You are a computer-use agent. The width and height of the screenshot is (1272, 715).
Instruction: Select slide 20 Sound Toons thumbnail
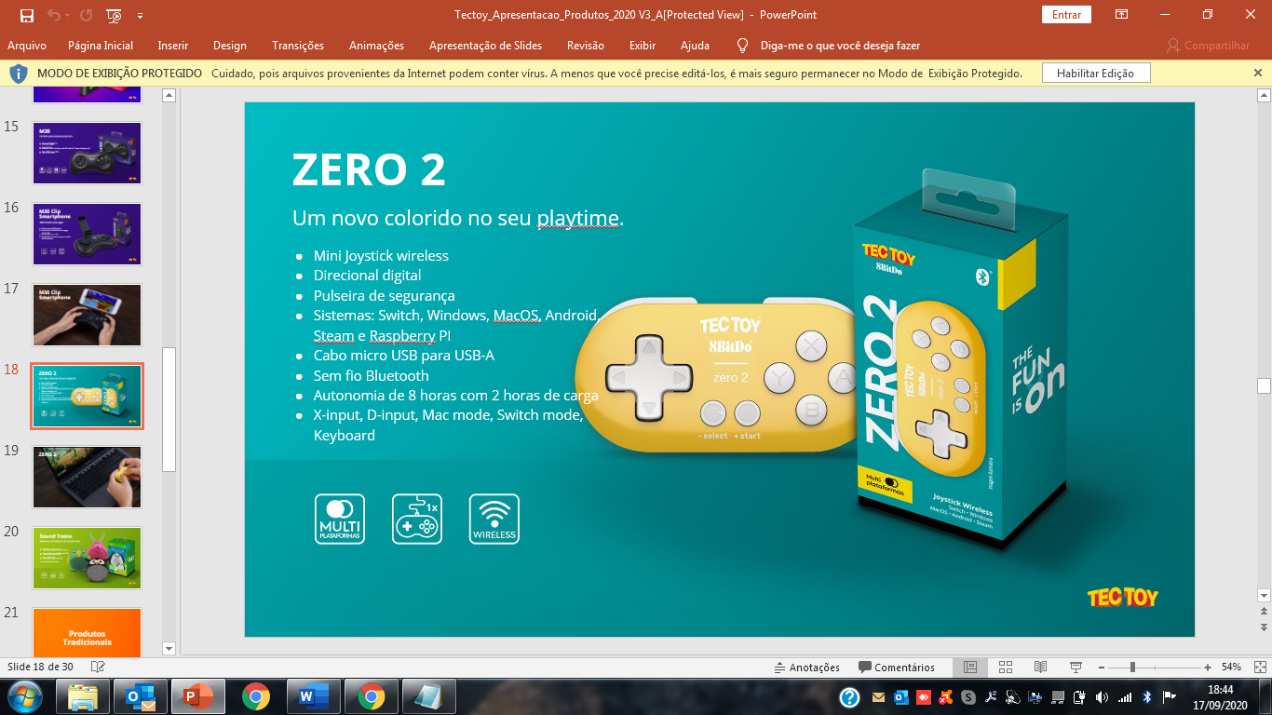coord(87,558)
